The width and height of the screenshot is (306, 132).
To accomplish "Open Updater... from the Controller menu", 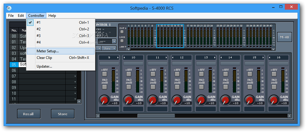I will [61, 66].
